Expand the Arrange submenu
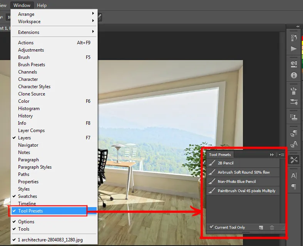The image size is (303, 246). pyautogui.click(x=54, y=14)
